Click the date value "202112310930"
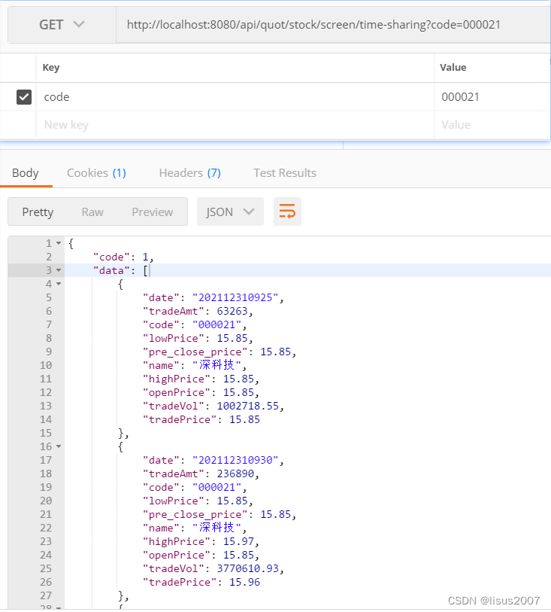Screen dimensions: 551x612 click(235, 460)
